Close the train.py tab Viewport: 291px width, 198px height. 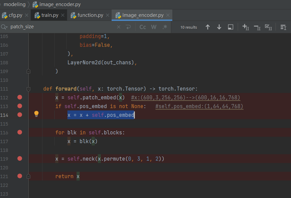click(x=63, y=15)
